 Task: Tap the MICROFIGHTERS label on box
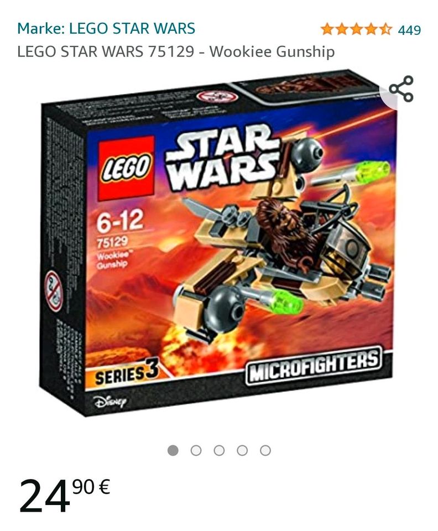pos(314,365)
